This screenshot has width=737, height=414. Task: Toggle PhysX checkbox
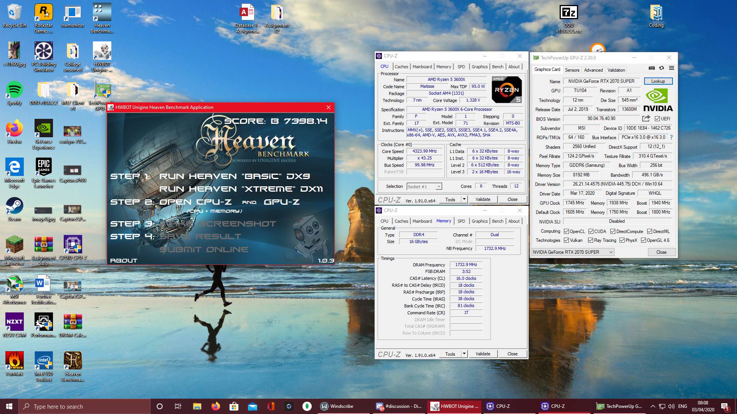[x=622, y=240]
